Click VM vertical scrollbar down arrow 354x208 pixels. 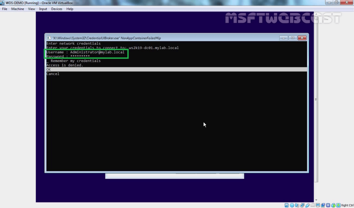pyautogui.click(x=316, y=200)
